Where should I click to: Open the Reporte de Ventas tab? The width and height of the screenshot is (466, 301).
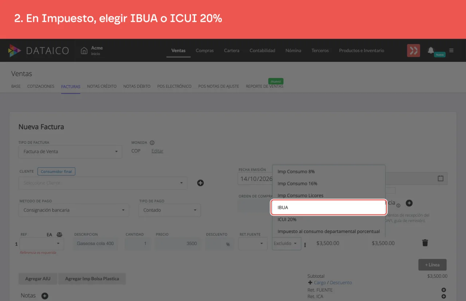tap(265, 86)
